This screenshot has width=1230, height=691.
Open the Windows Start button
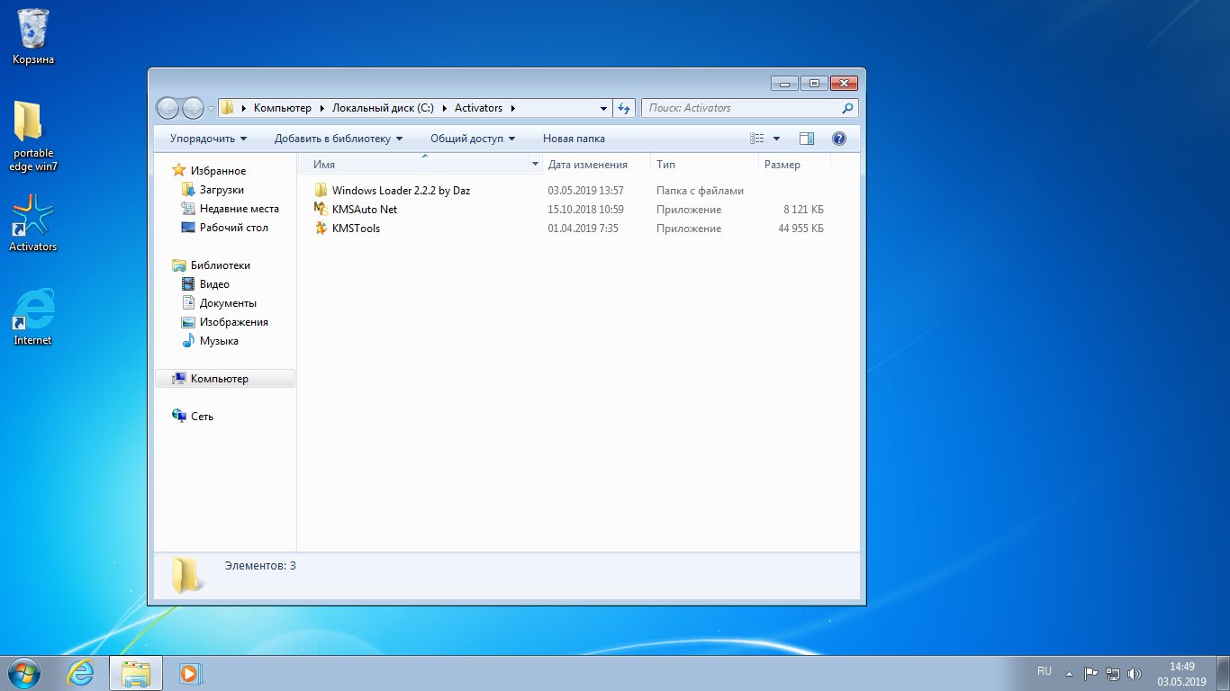coord(24,673)
